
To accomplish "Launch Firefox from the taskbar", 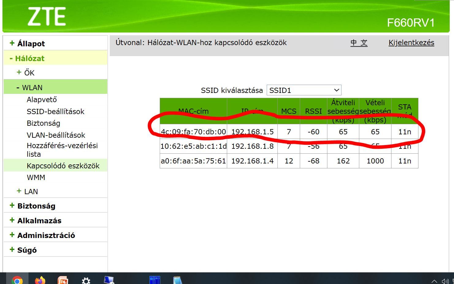I will coord(40,280).
